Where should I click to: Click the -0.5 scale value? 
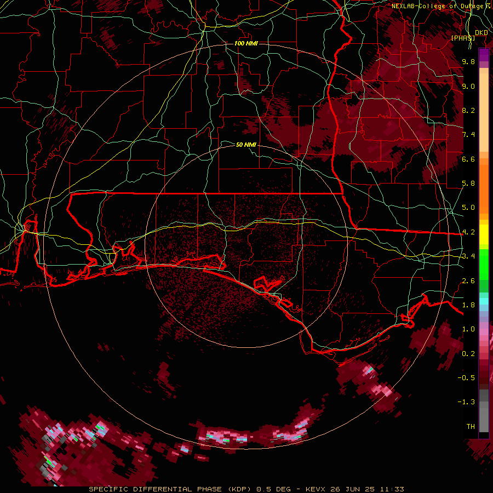pyautogui.click(x=466, y=378)
